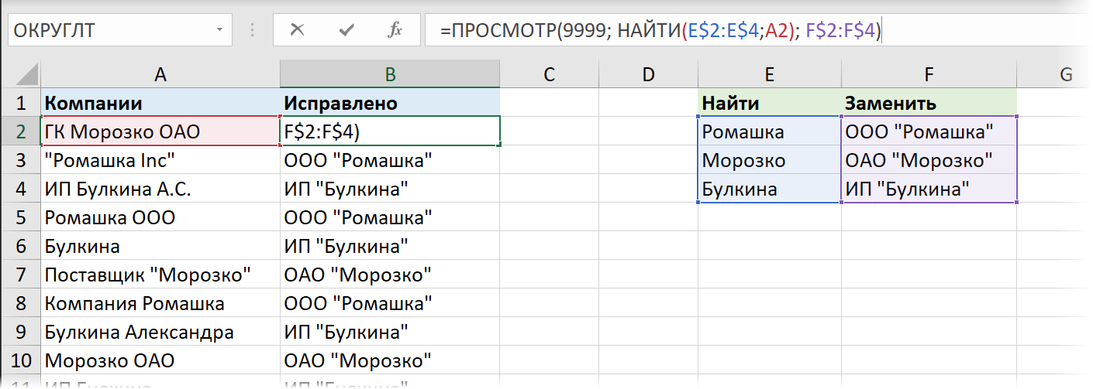Click ИП "Булкина" in cell B4
The image size is (1093, 389).
point(391,189)
